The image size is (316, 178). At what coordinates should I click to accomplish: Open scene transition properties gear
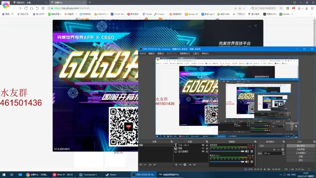tap(283, 150)
